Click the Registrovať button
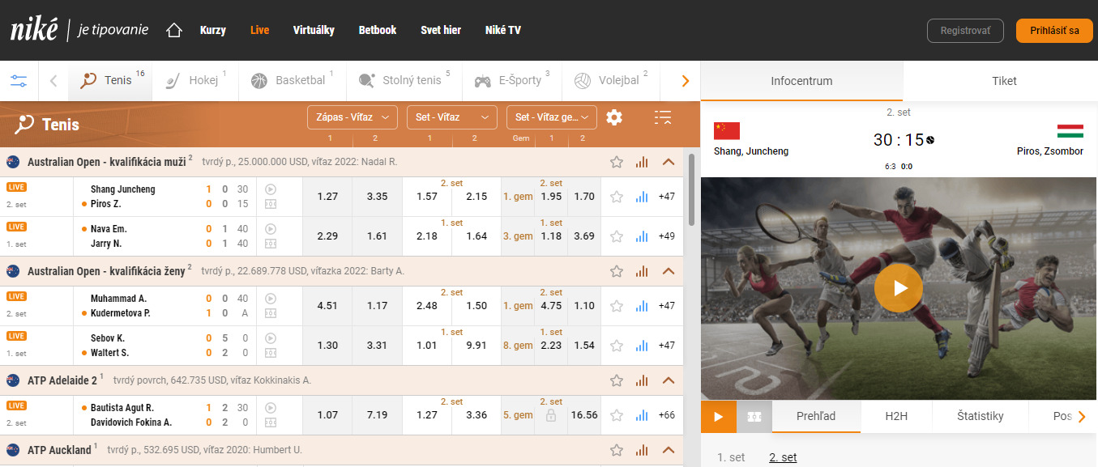1098x467 pixels. (965, 31)
